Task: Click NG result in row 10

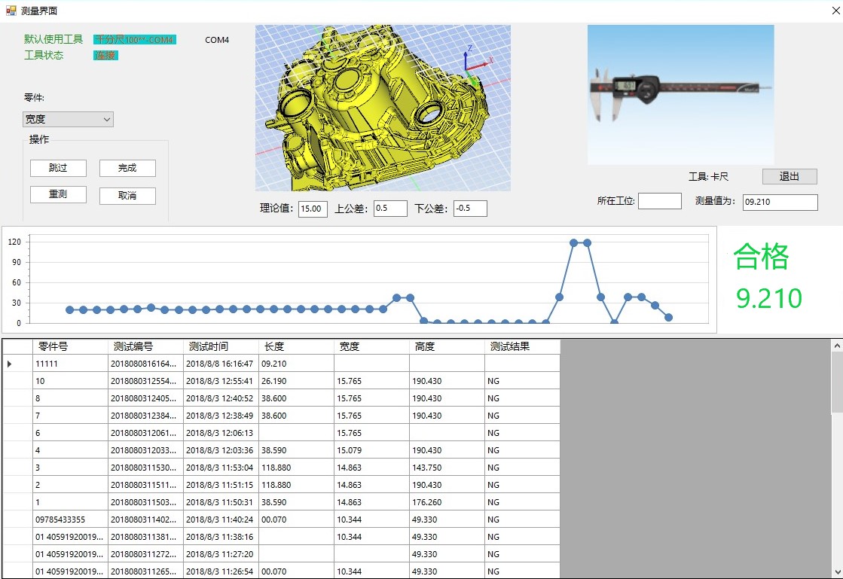Action: pos(522,381)
